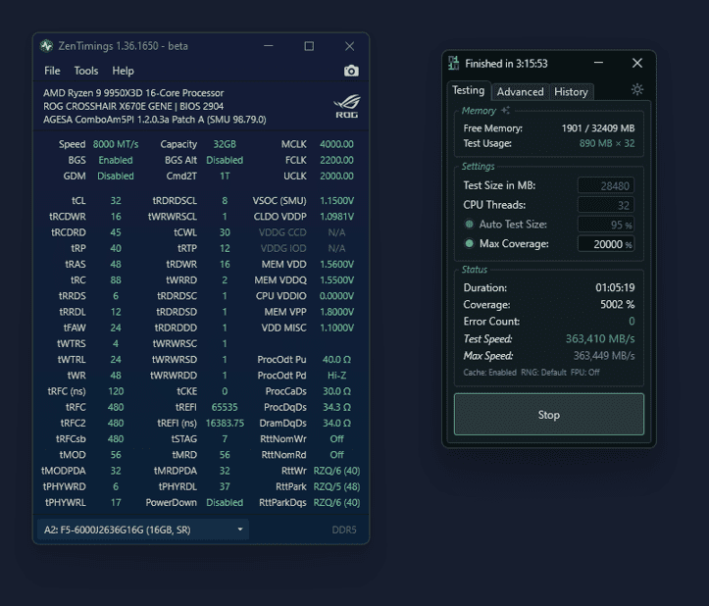Click the RttPark value RZQ/5 (48)
This screenshot has width=709, height=606.
coord(336,486)
